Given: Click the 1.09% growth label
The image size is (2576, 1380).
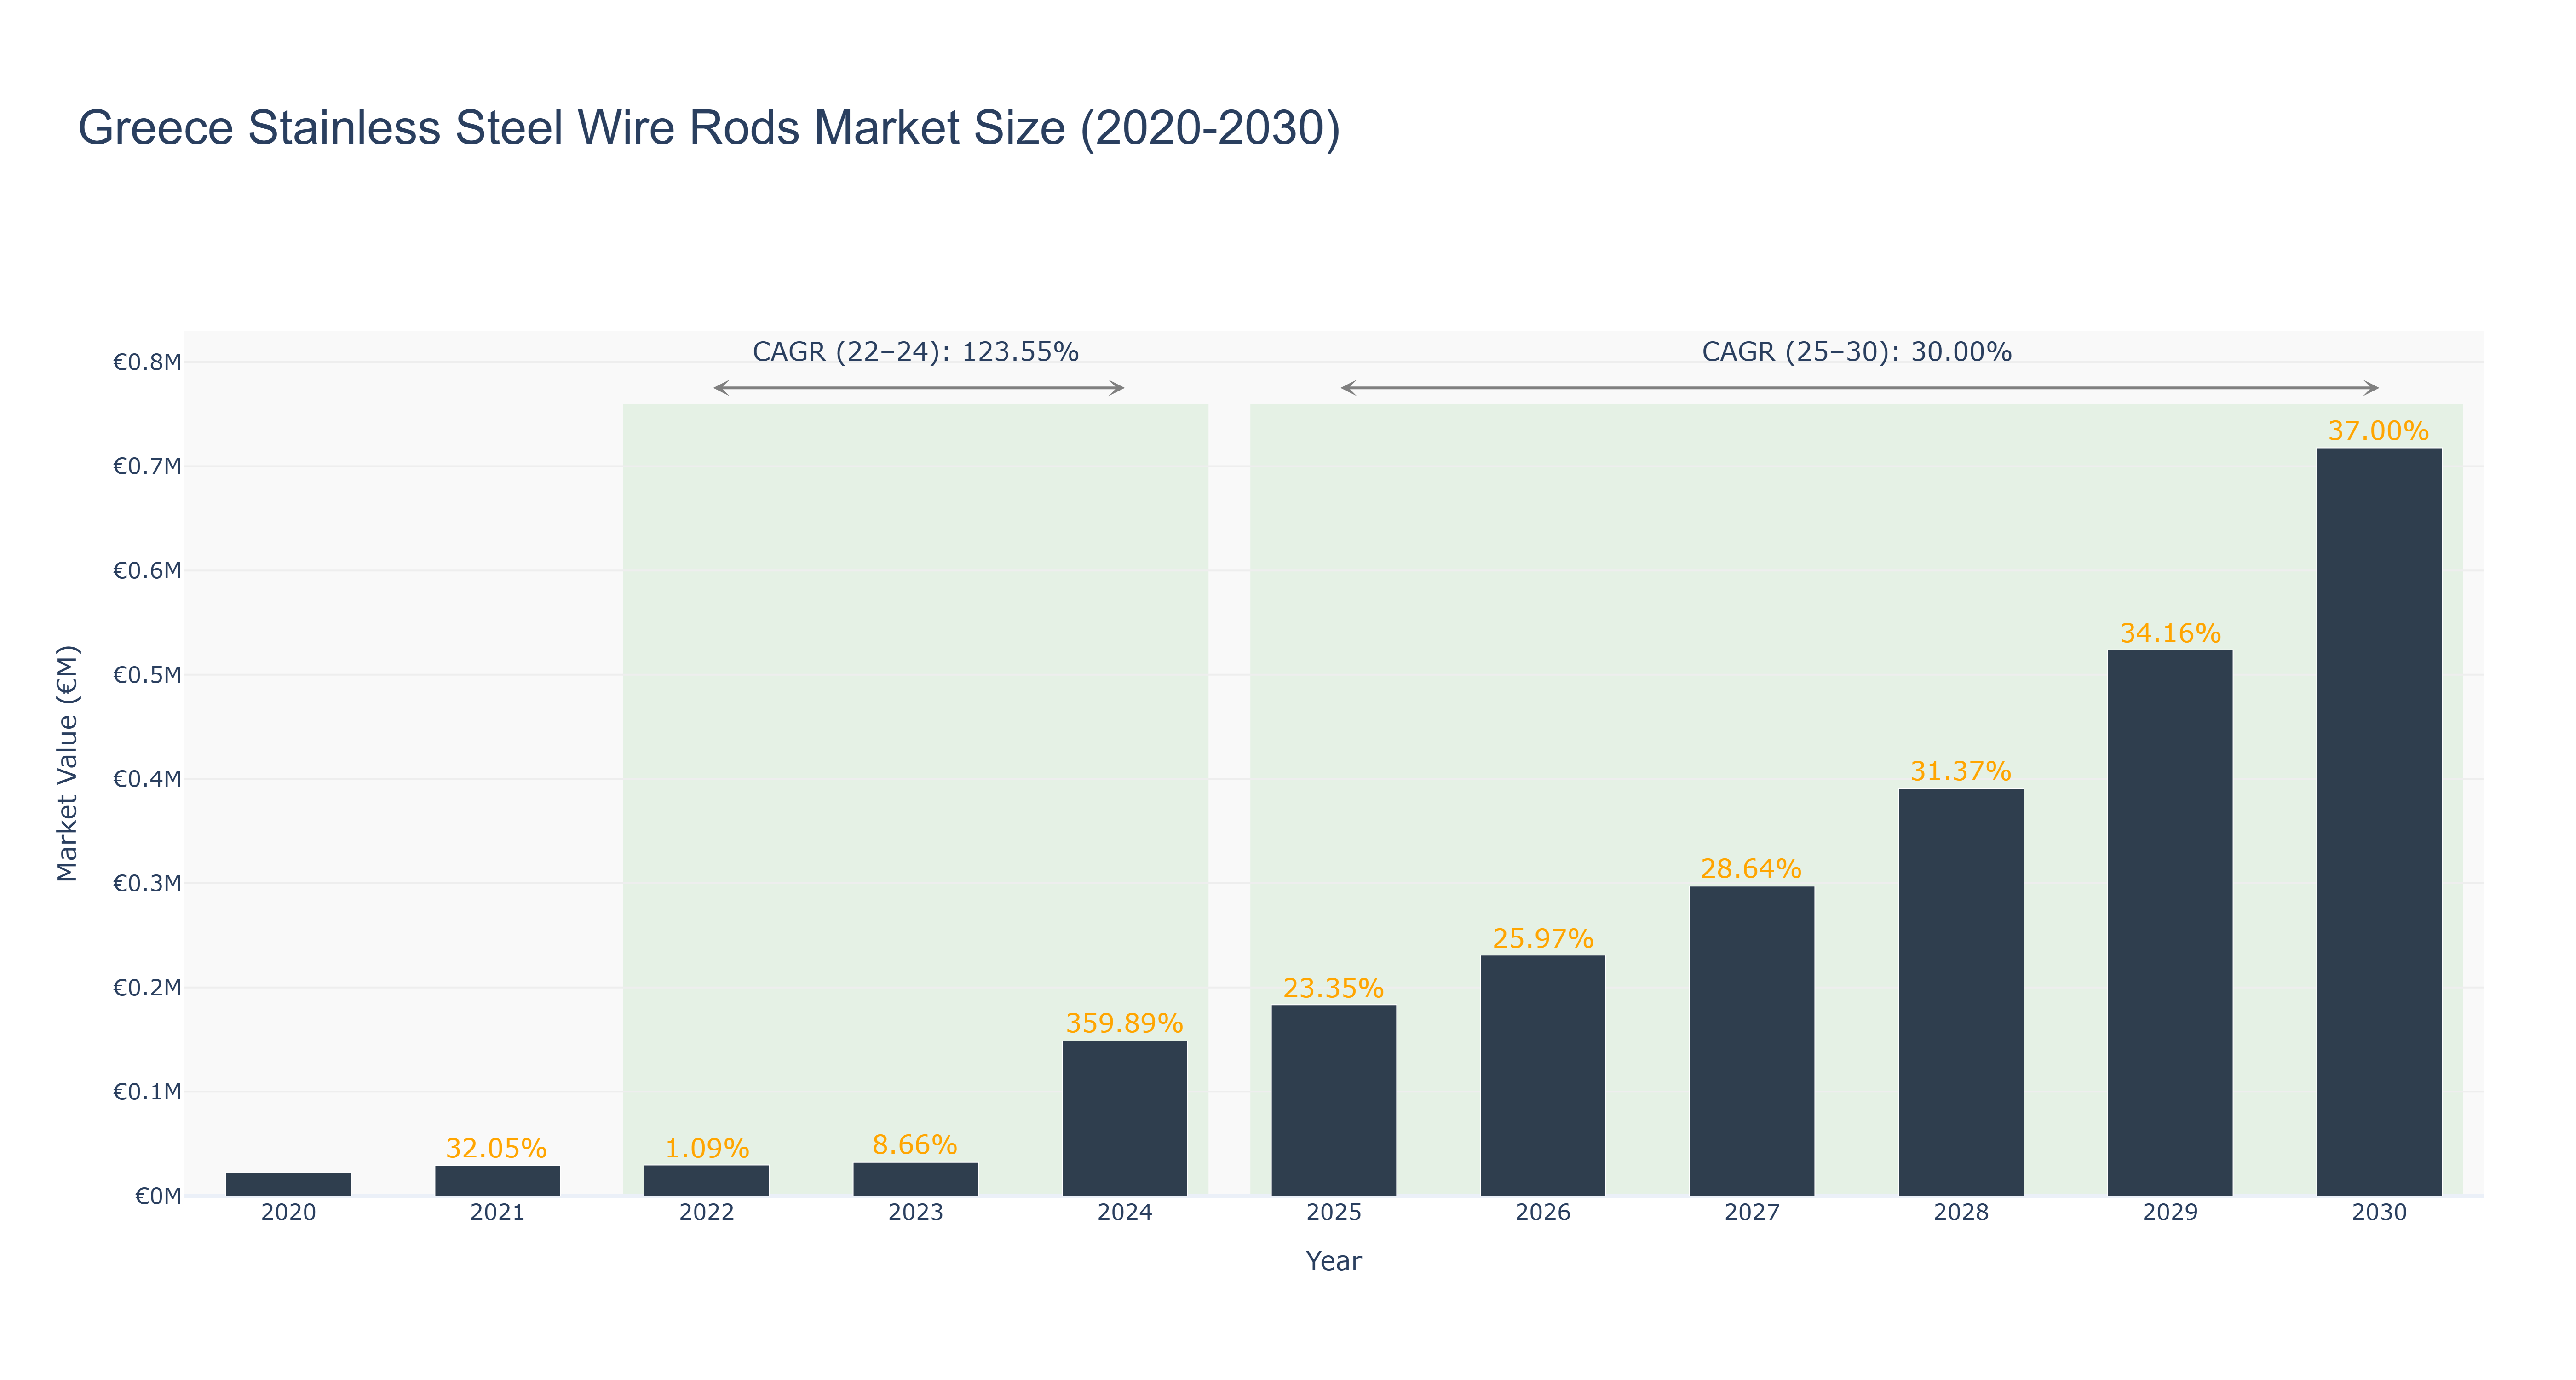Looking at the screenshot, I should coord(706,1148).
